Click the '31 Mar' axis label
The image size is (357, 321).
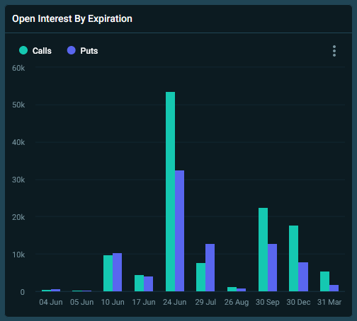[329, 302]
